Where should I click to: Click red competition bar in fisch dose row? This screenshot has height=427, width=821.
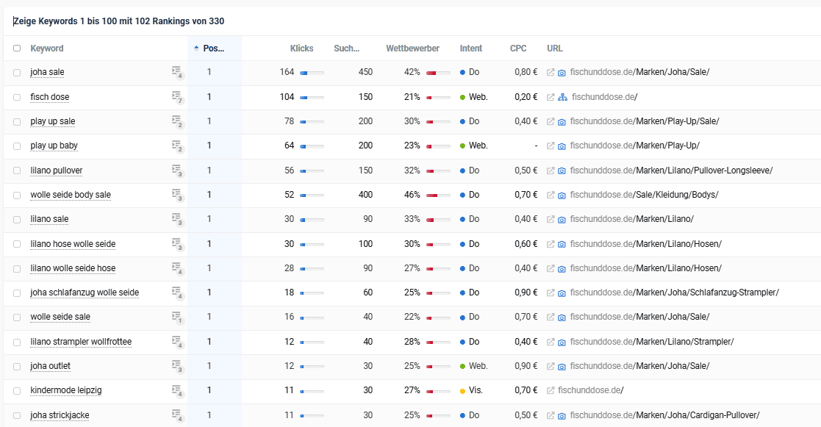click(438, 97)
